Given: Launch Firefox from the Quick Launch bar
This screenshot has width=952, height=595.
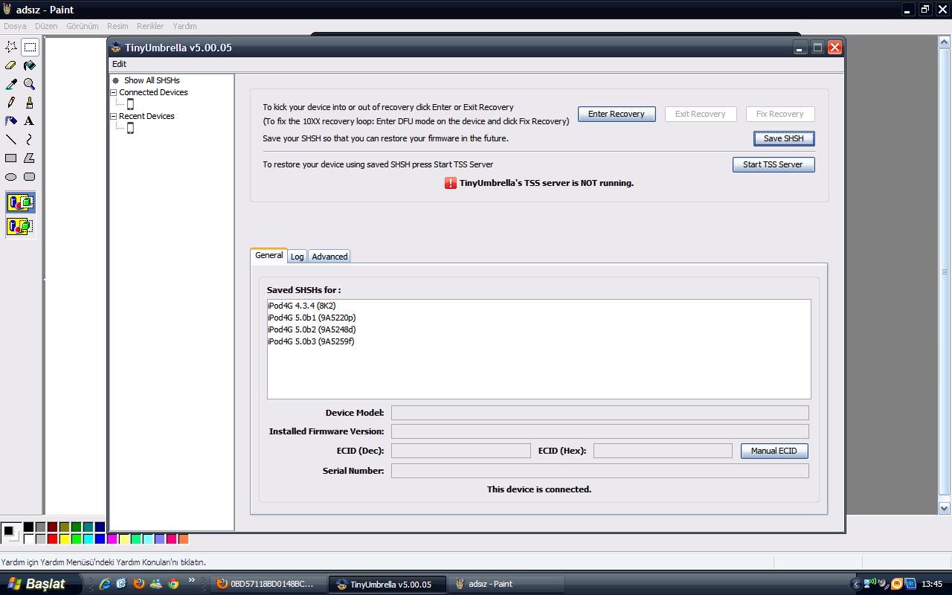Looking at the screenshot, I should (138, 584).
